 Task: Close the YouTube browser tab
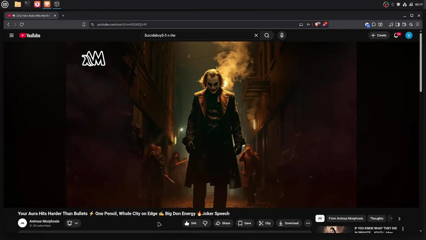click(x=55, y=15)
